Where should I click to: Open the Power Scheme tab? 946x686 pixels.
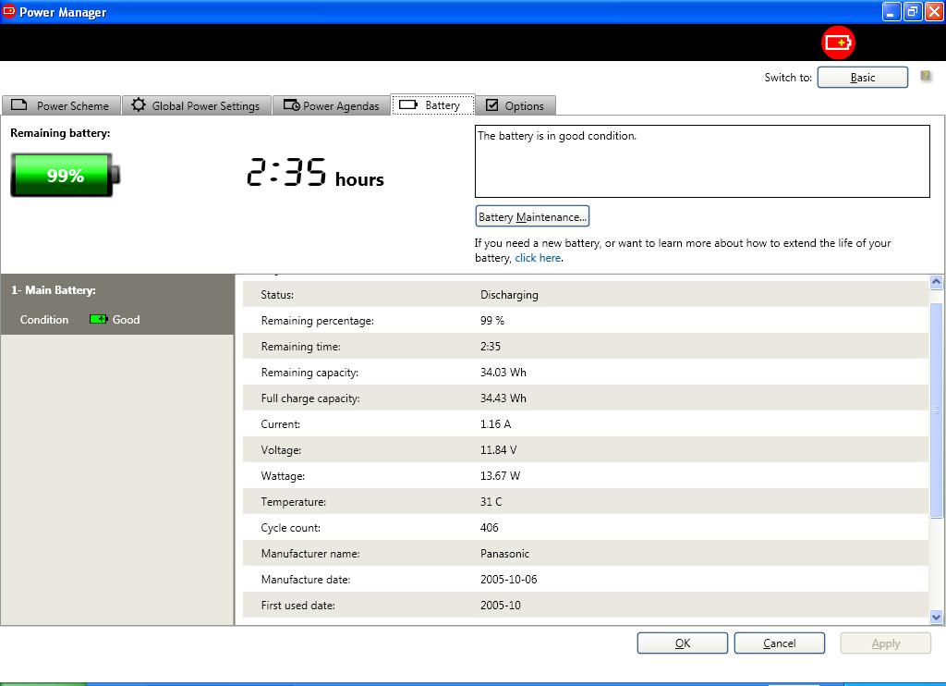pyautogui.click(x=61, y=105)
